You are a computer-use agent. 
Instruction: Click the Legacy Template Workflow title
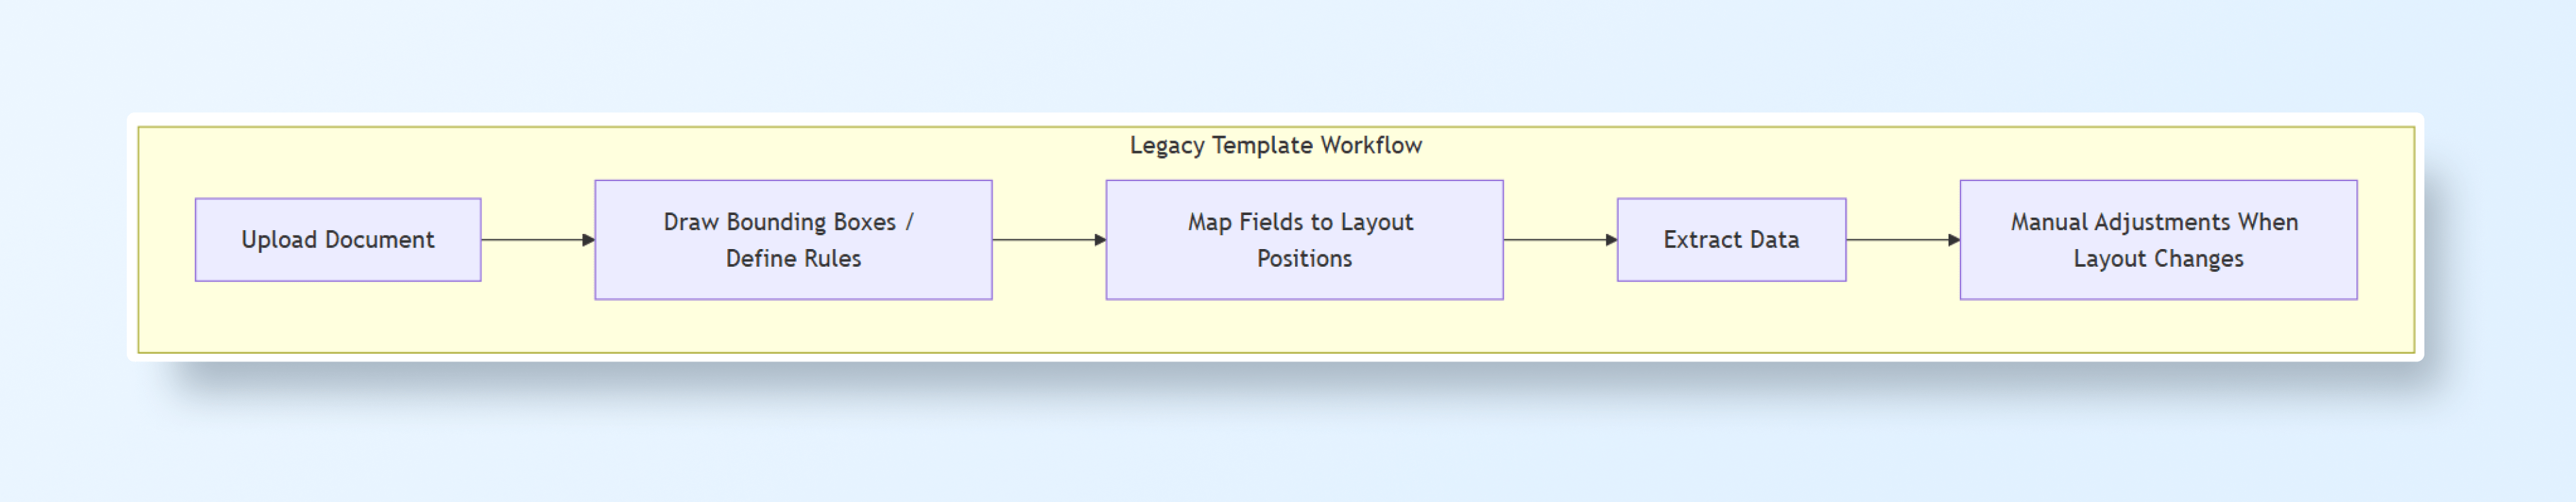(1275, 146)
